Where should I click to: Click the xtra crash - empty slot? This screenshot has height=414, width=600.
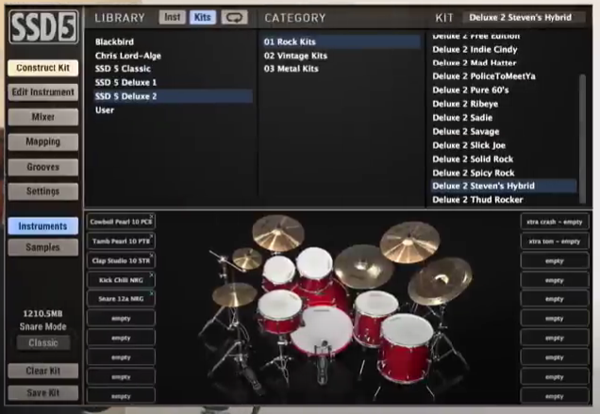(x=555, y=222)
